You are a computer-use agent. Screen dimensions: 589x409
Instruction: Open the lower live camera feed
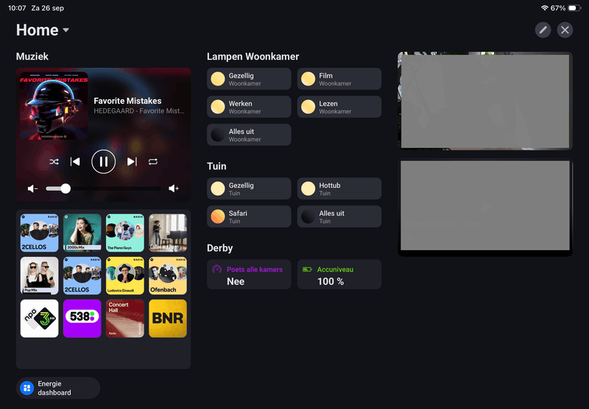(x=485, y=207)
